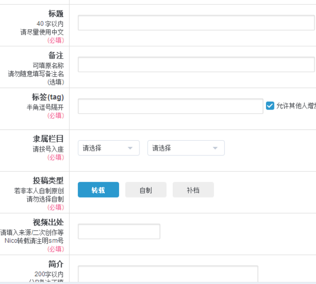Click the 标题 title input field

tap(196, 23)
